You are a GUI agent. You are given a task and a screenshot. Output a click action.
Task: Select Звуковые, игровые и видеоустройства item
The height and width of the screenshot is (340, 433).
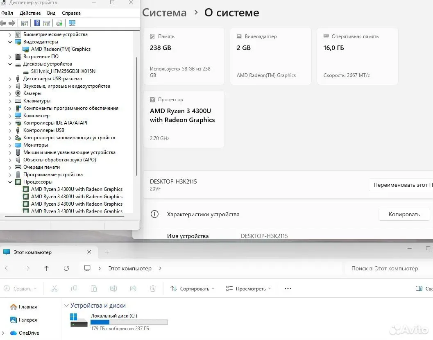point(66,86)
